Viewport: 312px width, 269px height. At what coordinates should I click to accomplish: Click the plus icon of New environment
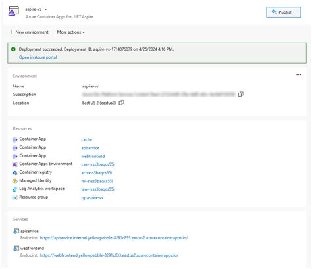click(11, 32)
